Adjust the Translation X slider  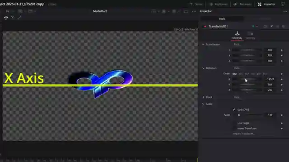[247, 50]
